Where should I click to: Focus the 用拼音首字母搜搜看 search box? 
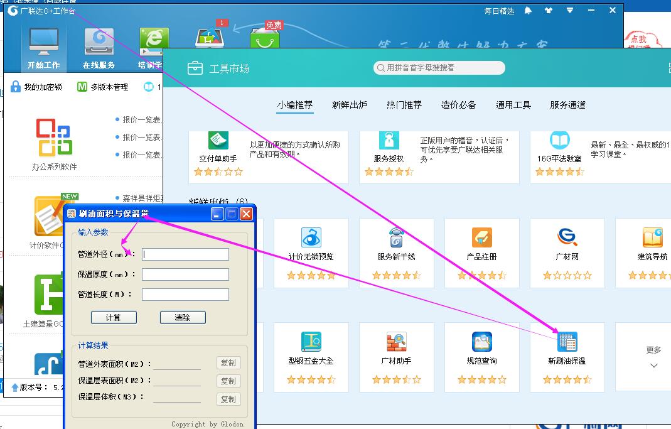(x=439, y=68)
